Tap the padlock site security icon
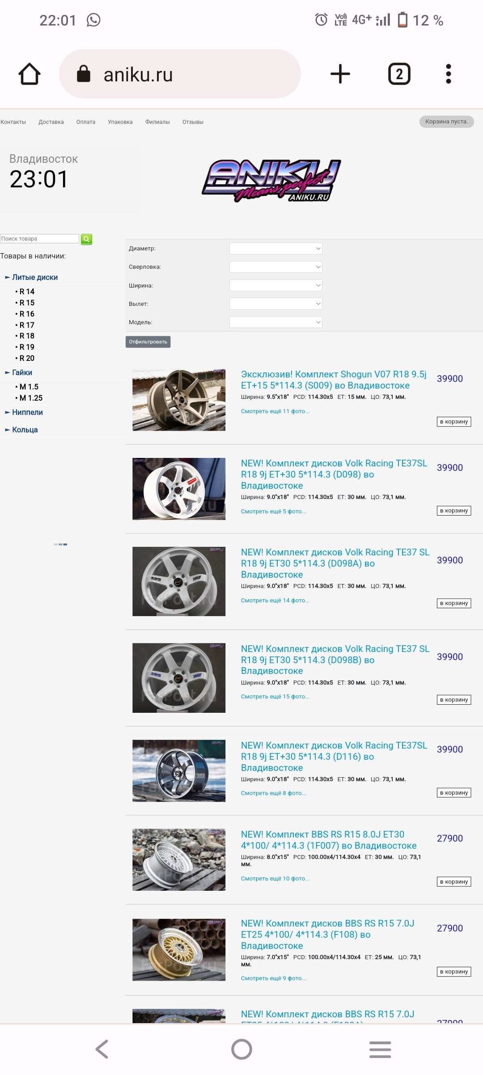 point(84,74)
